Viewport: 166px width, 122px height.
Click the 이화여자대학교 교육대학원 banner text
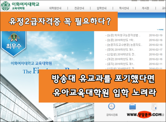31,64
